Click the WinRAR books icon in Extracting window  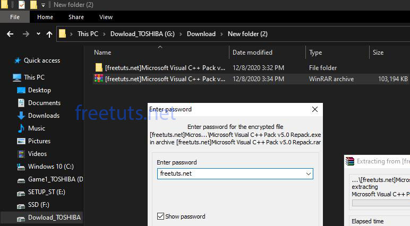pos(350,161)
